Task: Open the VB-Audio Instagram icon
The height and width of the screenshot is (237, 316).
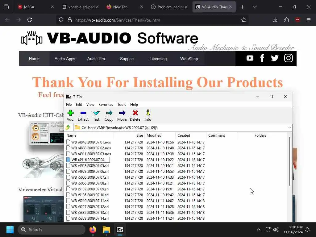Action: (x=289, y=58)
